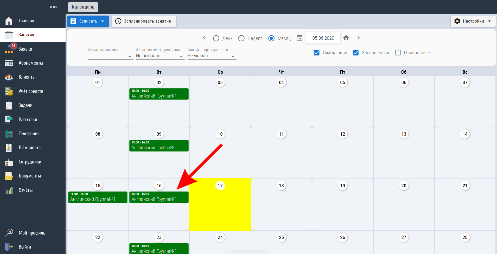Enable the Отменённые checkbox
The image size is (497, 254).
[398, 53]
